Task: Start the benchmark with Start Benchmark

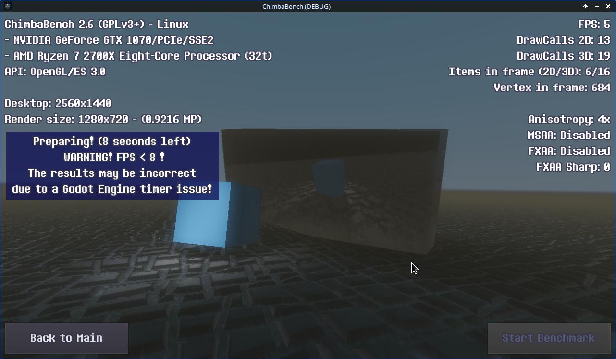Action: [x=549, y=338]
